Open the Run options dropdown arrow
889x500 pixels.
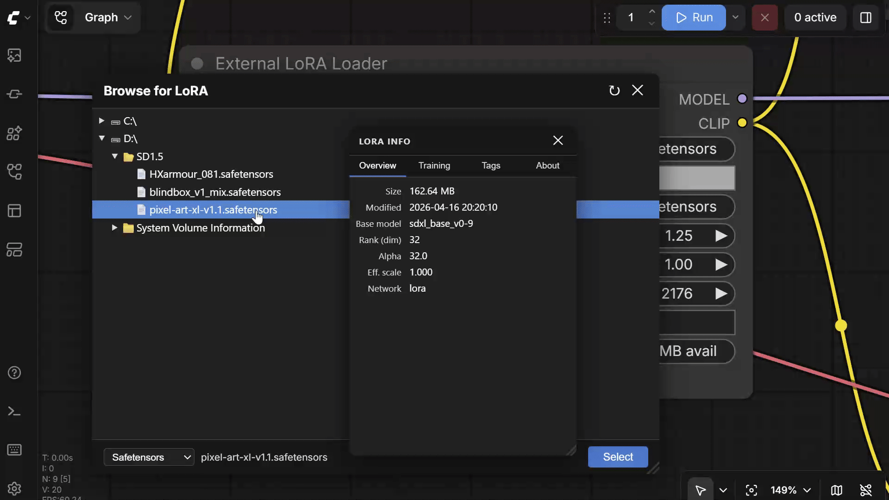pos(735,18)
